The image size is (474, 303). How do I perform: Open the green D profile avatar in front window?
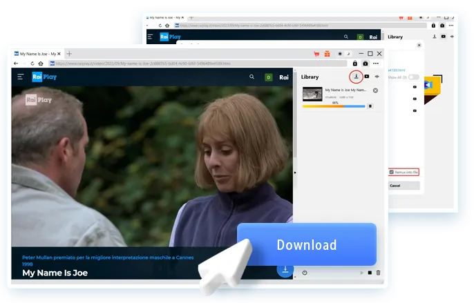pyautogui.click(x=268, y=77)
